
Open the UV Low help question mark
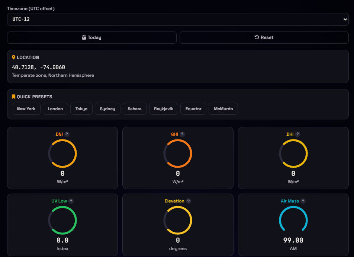(71, 201)
